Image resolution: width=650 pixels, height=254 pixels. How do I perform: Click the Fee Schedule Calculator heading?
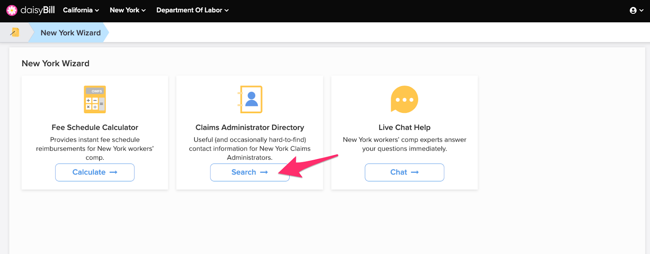pos(95,127)
